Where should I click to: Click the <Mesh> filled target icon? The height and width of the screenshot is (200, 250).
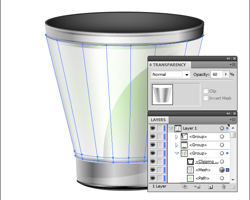(x=222, y=170)
